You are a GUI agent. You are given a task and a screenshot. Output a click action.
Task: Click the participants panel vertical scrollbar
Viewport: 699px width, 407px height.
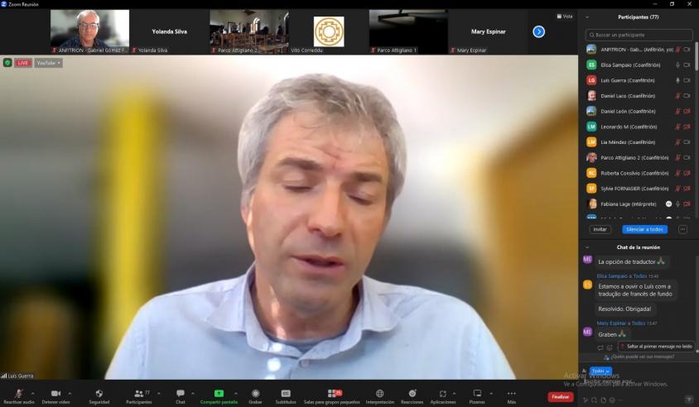click(697, 56)
